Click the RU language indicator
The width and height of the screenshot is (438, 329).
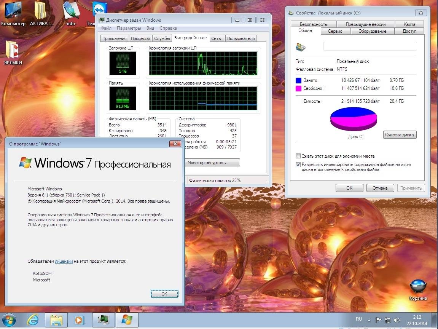coord(359,319)
